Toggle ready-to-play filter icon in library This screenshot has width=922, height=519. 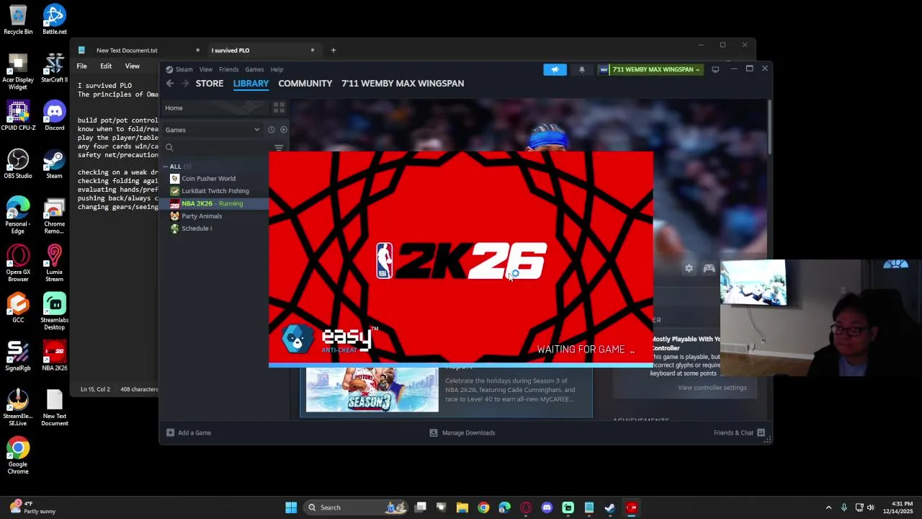[x=284, y=130]
